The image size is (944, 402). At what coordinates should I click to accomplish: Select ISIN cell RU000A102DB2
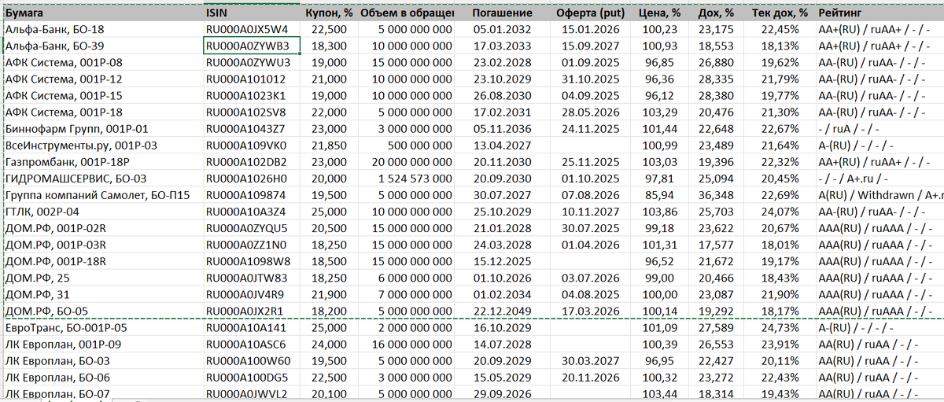point(252,162)
